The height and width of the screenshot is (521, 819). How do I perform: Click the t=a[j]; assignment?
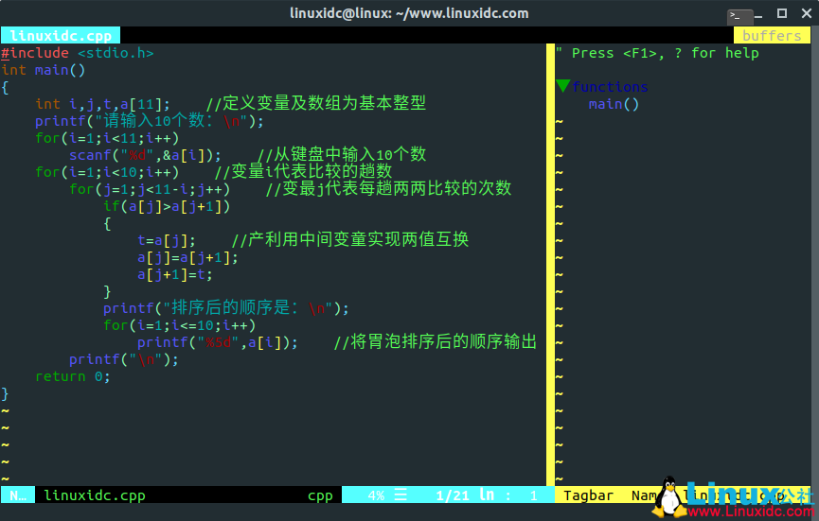[x=167, y=240]
